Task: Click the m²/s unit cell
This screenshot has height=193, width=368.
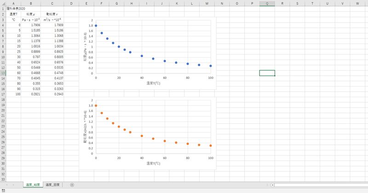Action: [52, 20]
